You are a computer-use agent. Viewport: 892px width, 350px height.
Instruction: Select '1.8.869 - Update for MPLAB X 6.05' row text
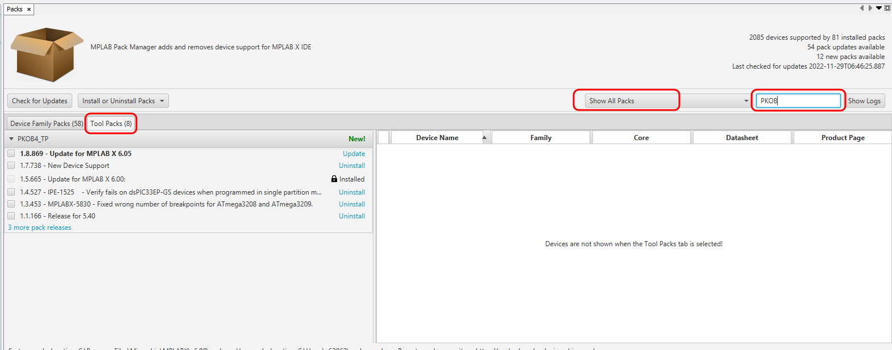point(76,154)
